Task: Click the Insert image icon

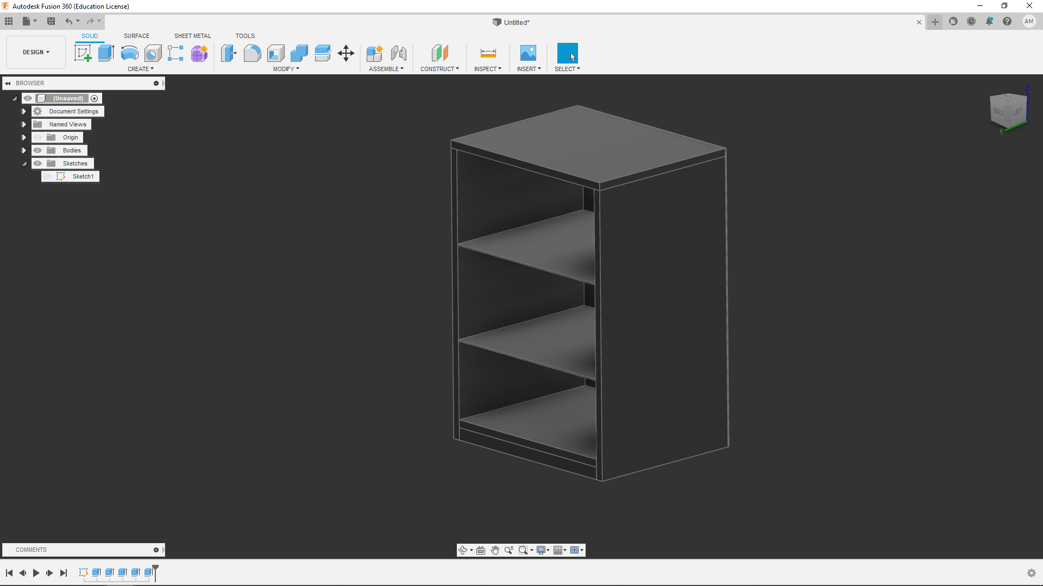Action: 528,53
